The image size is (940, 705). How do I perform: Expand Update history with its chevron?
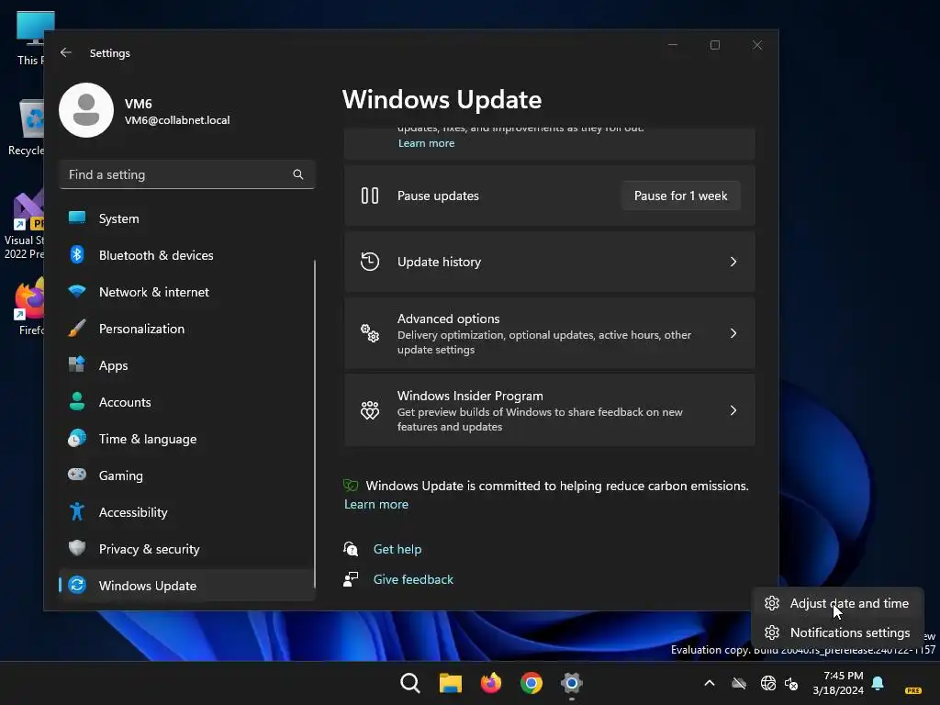coord(733,262)
